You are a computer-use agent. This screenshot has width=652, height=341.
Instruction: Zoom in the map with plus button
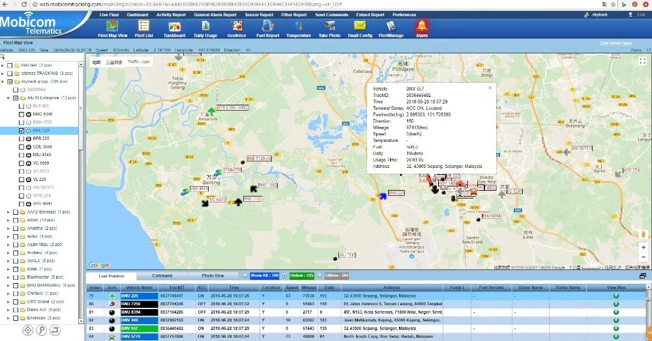tap(644, 248)
